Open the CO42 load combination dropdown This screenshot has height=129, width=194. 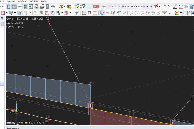point(144,7)
